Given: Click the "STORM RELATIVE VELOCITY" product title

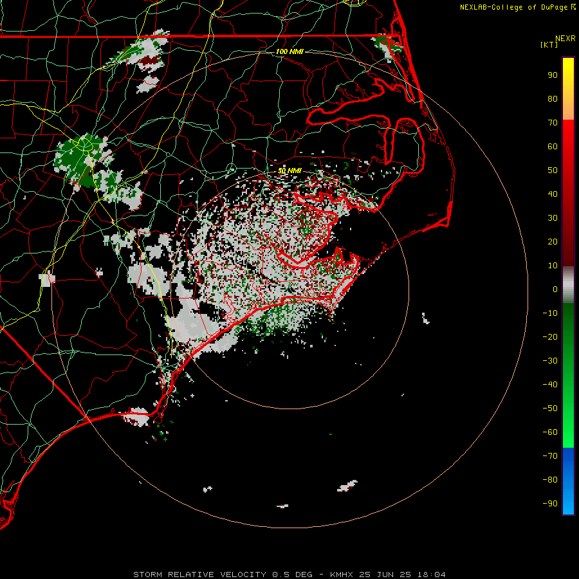Looking at the screenshot, I should pos(199,574).
